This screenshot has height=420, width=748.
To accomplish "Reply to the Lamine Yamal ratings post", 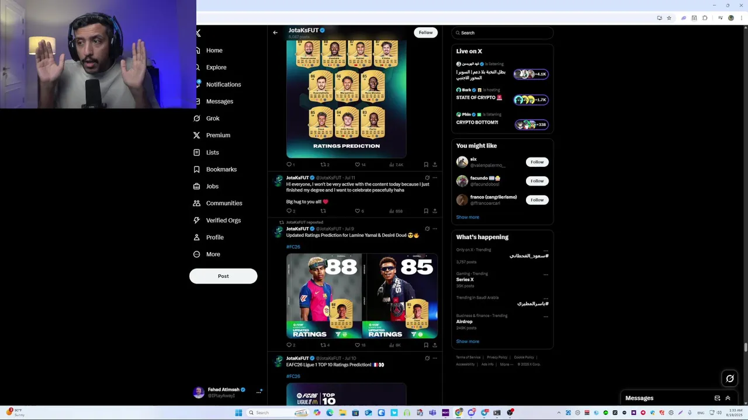I will pyautogui.click(x=289, y=345).
